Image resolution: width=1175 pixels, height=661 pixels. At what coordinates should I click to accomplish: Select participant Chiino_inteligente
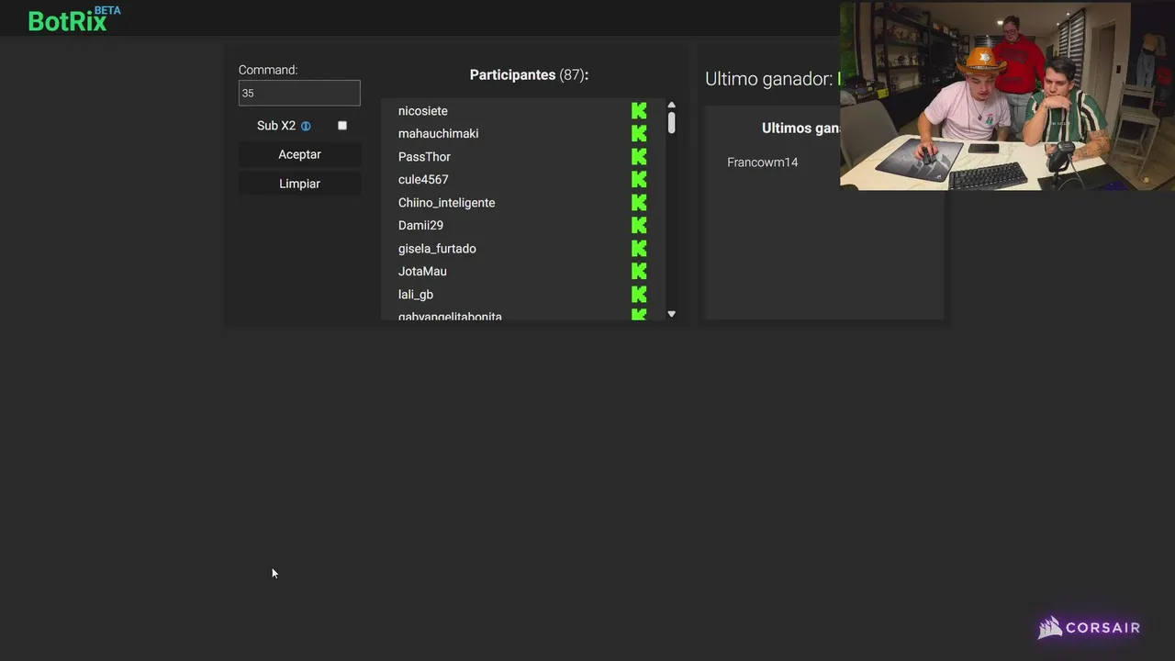pyautogui.click(x=446, y=203)
